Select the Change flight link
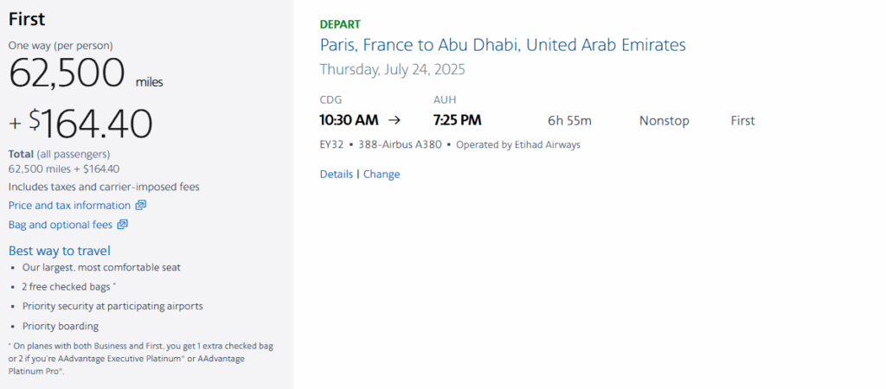 382,174
